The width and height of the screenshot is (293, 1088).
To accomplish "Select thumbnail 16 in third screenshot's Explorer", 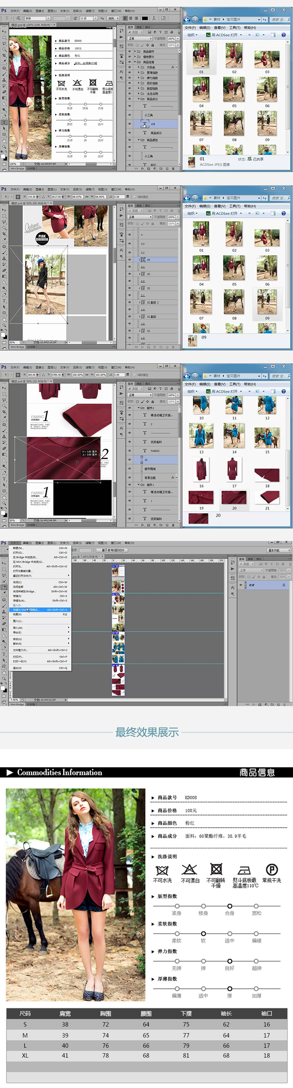I will [201, 472].
